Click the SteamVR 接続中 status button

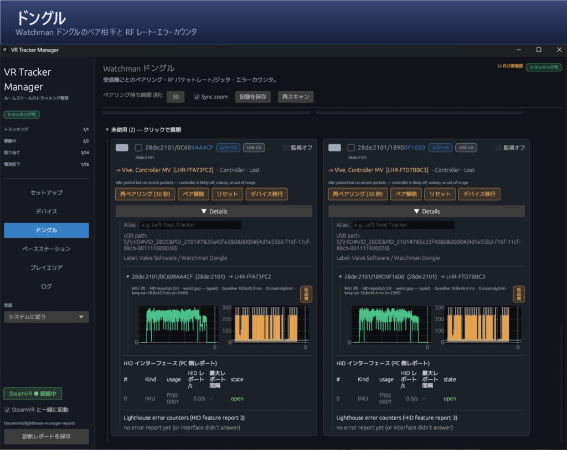coord(33,394)
